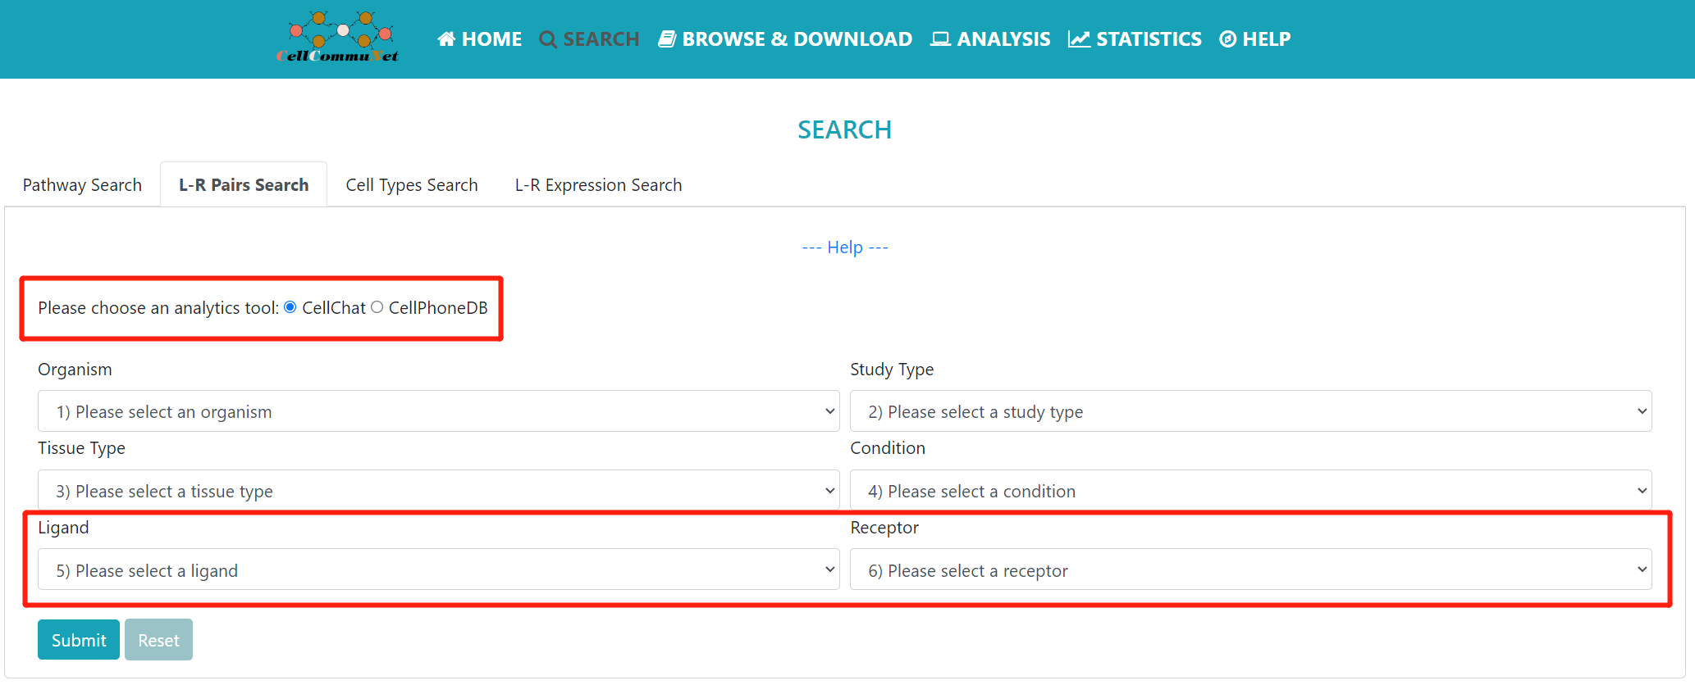Viewport: 1695px width, 685px height.
Task: Open the Tissue Type dropdown
Action: click(x=438, y=491)
